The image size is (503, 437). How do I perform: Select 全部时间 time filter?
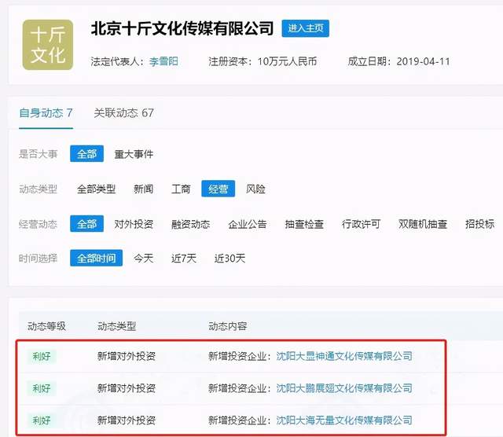coord(96,258)
